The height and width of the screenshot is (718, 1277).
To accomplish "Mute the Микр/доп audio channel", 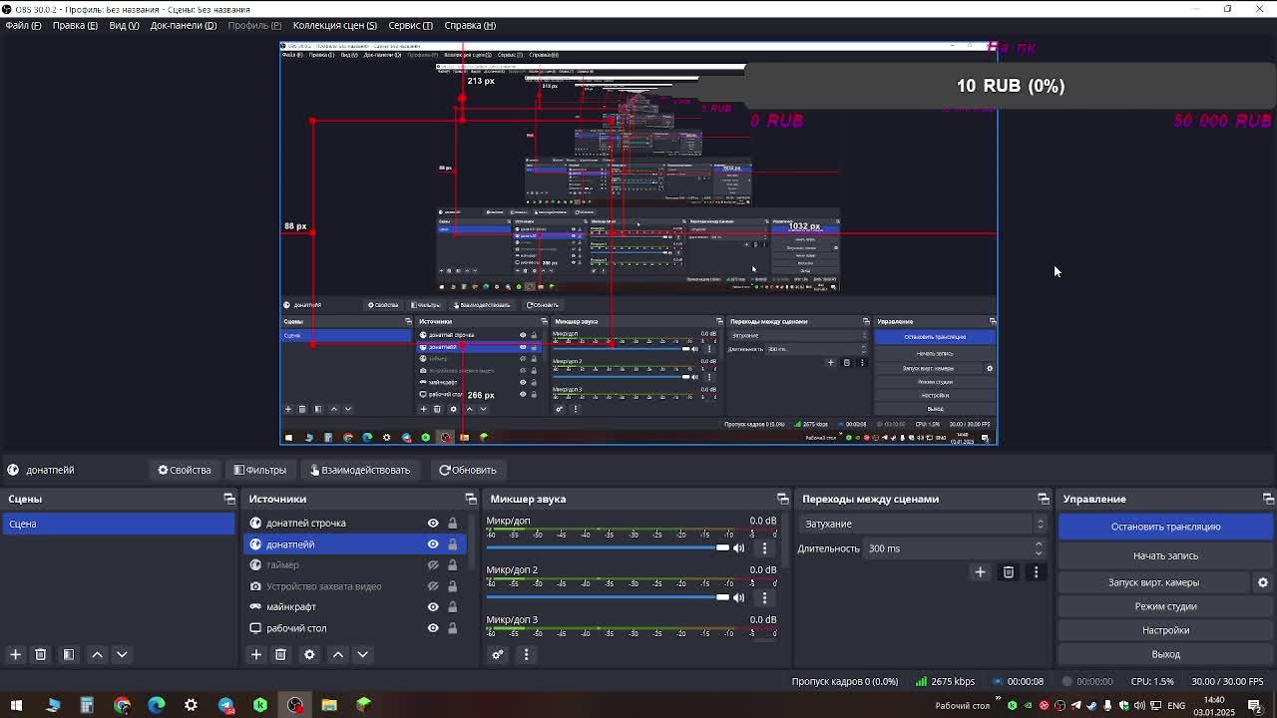I will (x=739, y=547).
